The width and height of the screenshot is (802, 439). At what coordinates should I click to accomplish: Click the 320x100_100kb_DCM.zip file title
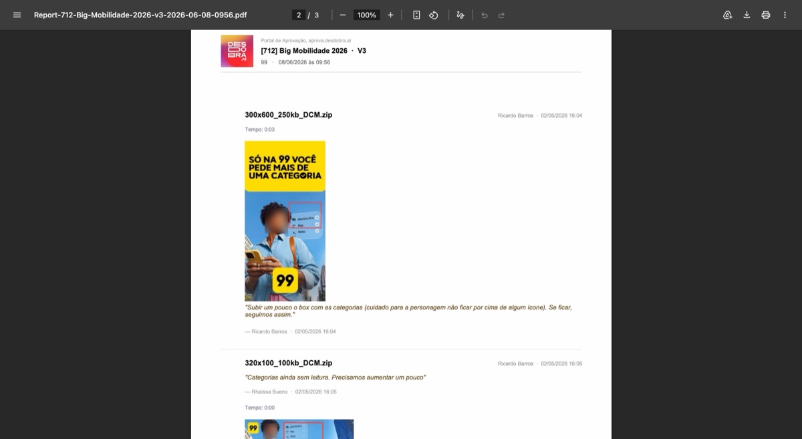coord(288,363)
